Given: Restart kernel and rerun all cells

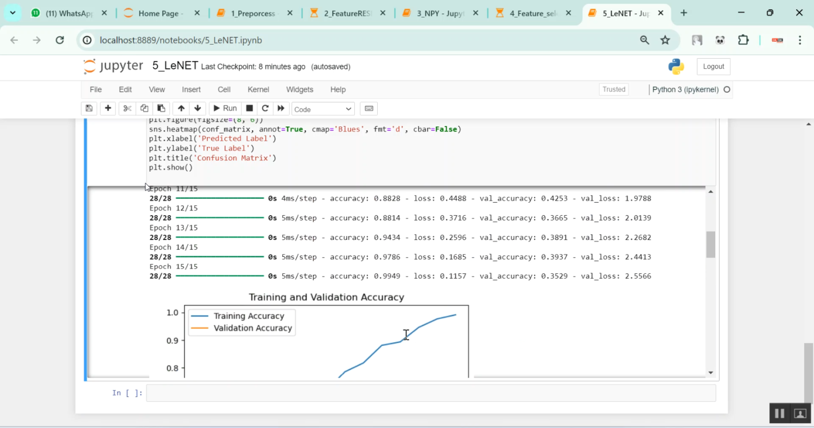Looking at the screenshot, I should 281,109.
